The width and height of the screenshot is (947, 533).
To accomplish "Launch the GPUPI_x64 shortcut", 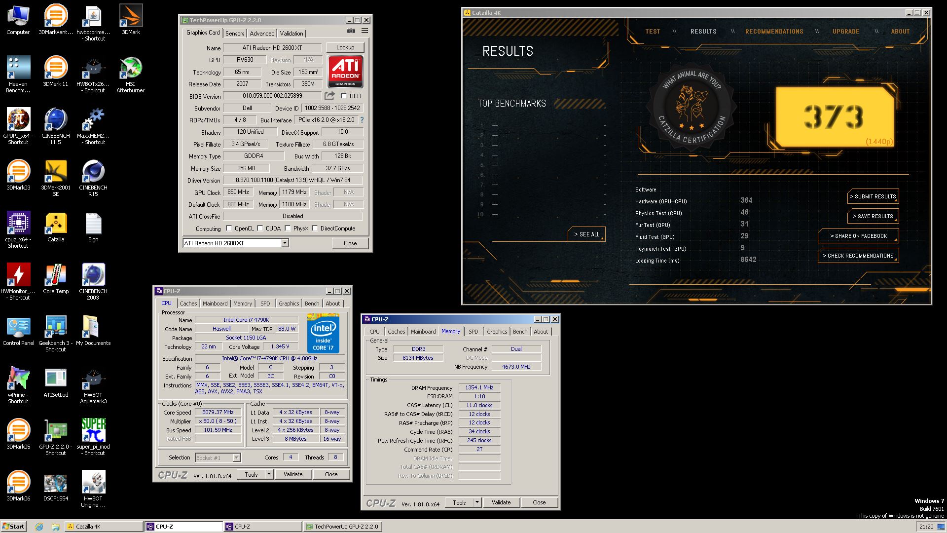I will coord(18,126).
